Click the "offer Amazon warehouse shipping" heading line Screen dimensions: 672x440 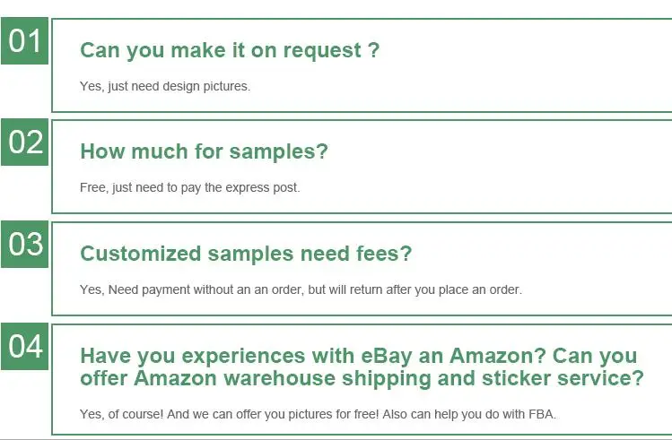coord(362,378)
